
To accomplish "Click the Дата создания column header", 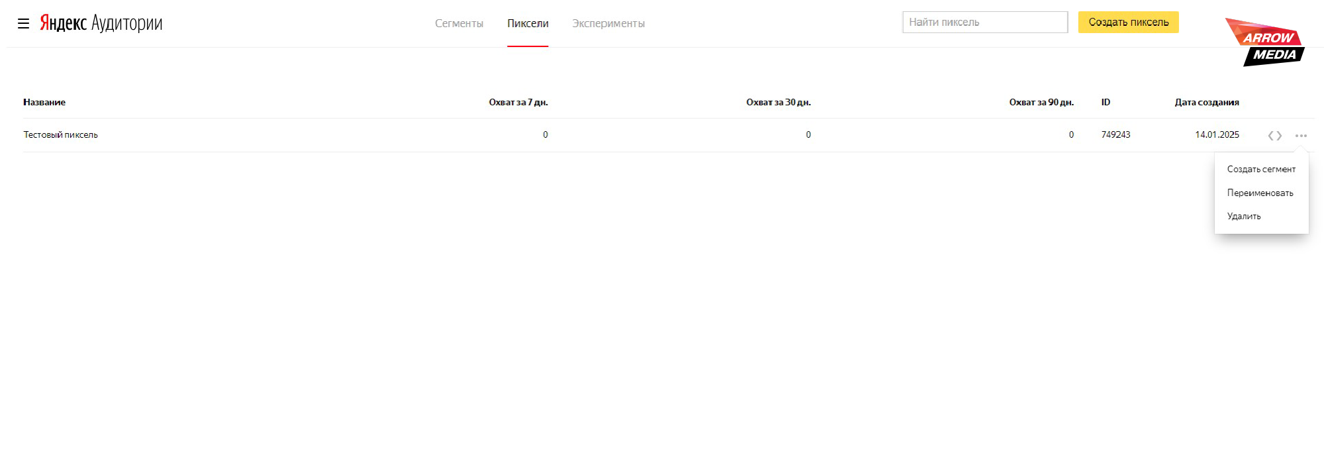I will (x=1207, y=102).
